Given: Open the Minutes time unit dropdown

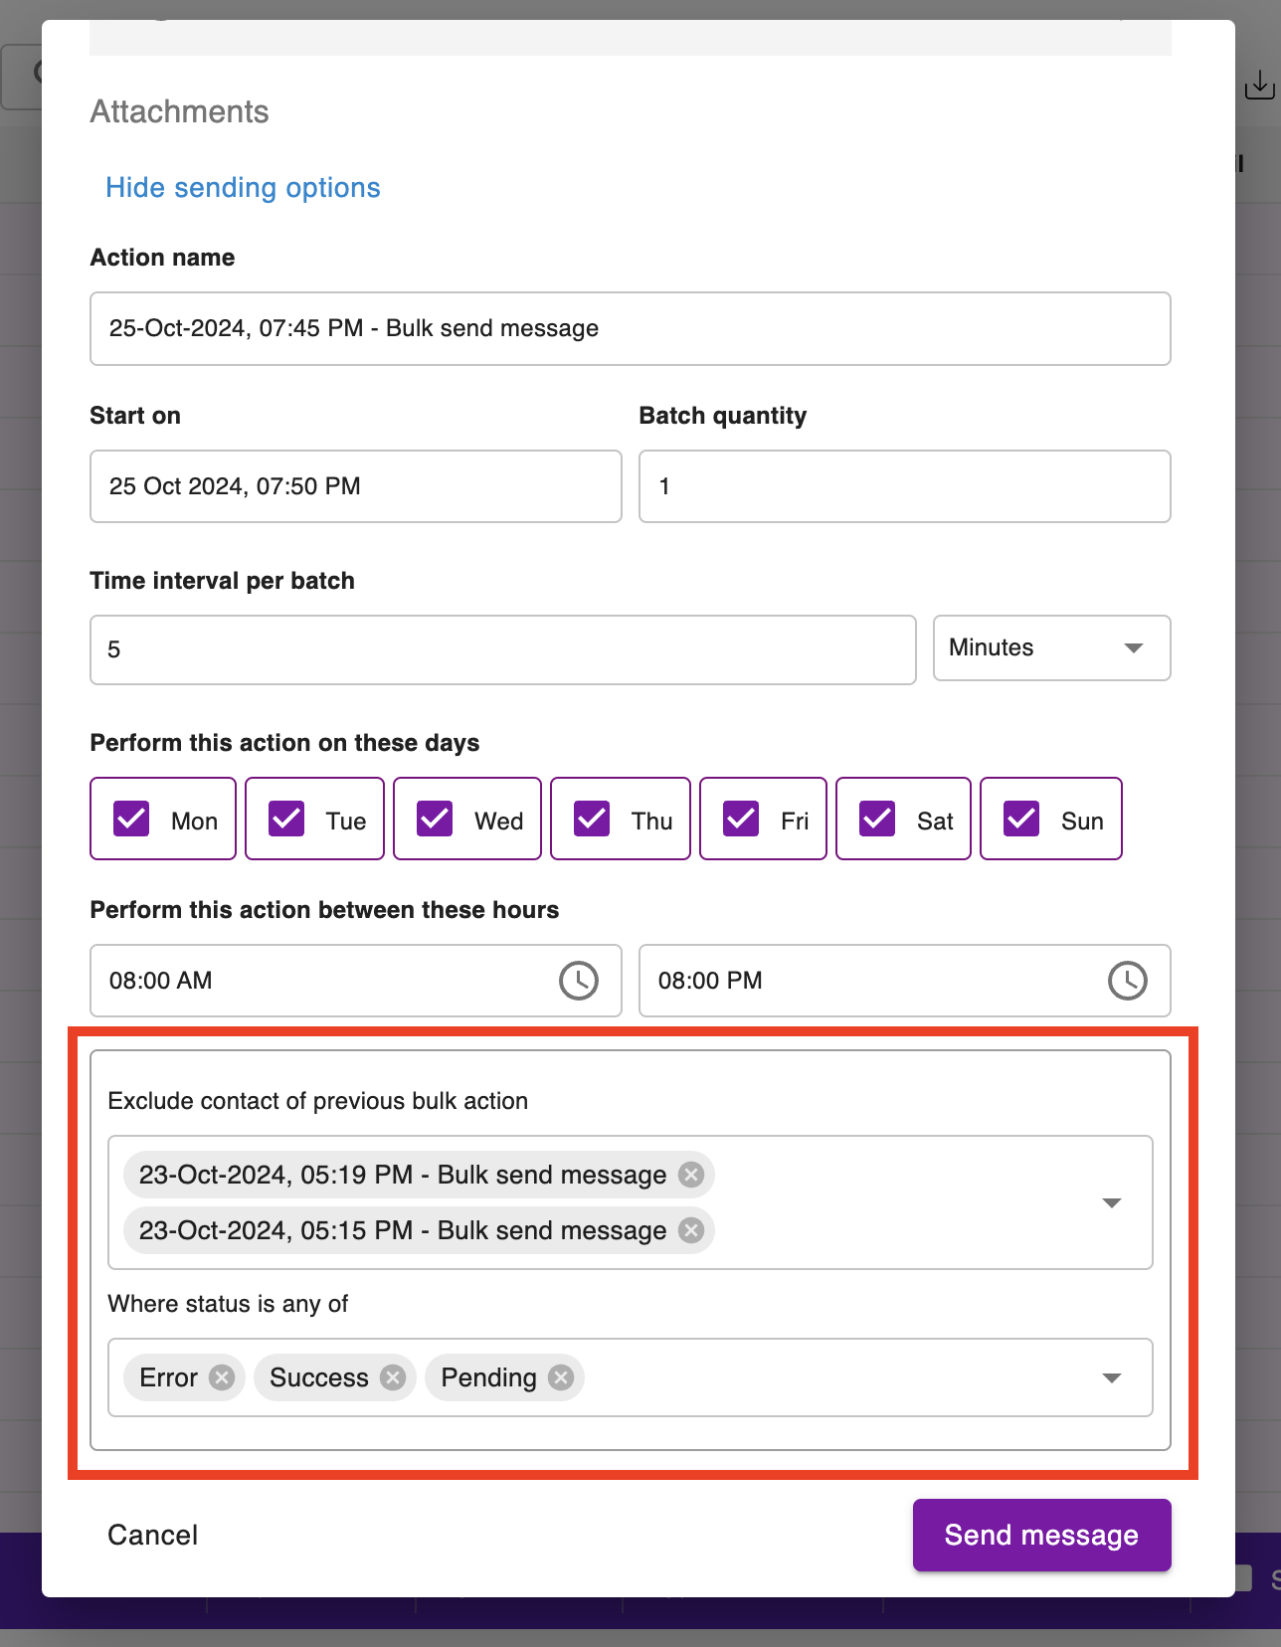Looking at the screenshot, I should tap(1051, 648).
